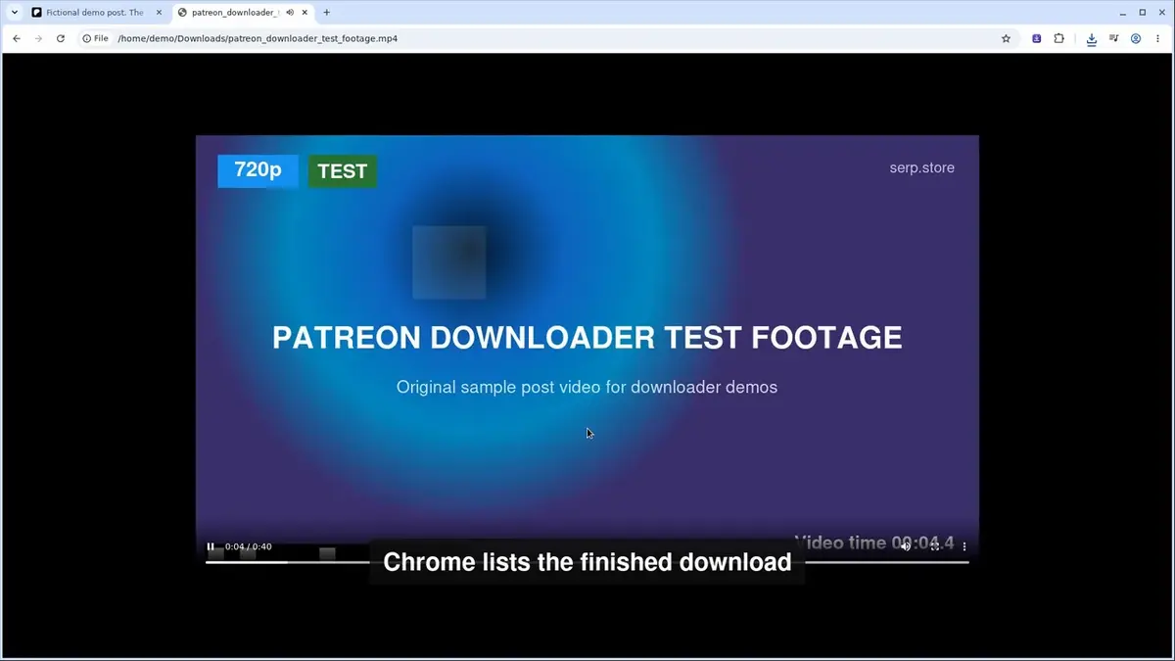Pause the video with the pause button
Screen dimensions: 1175x661
[211, 546]
